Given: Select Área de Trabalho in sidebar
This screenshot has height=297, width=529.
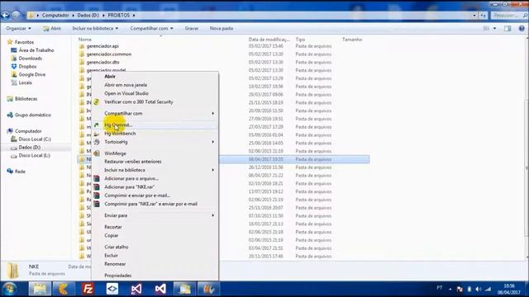Looking at the screenshot, I should 36,50.
